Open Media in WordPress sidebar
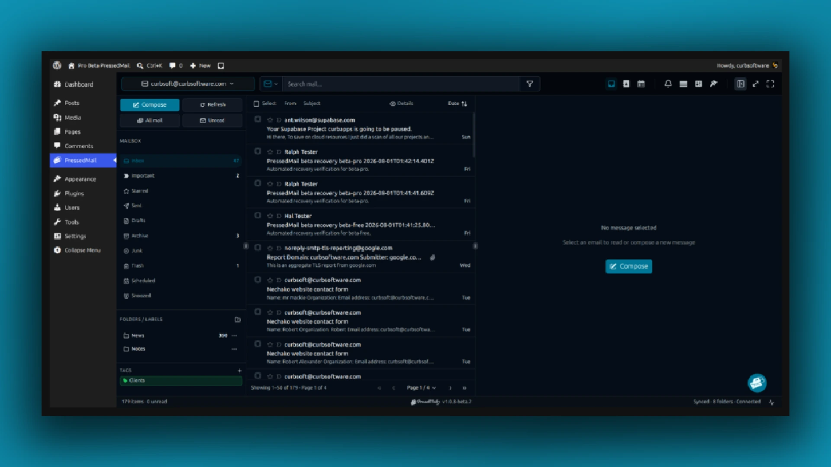 (82, 118)
